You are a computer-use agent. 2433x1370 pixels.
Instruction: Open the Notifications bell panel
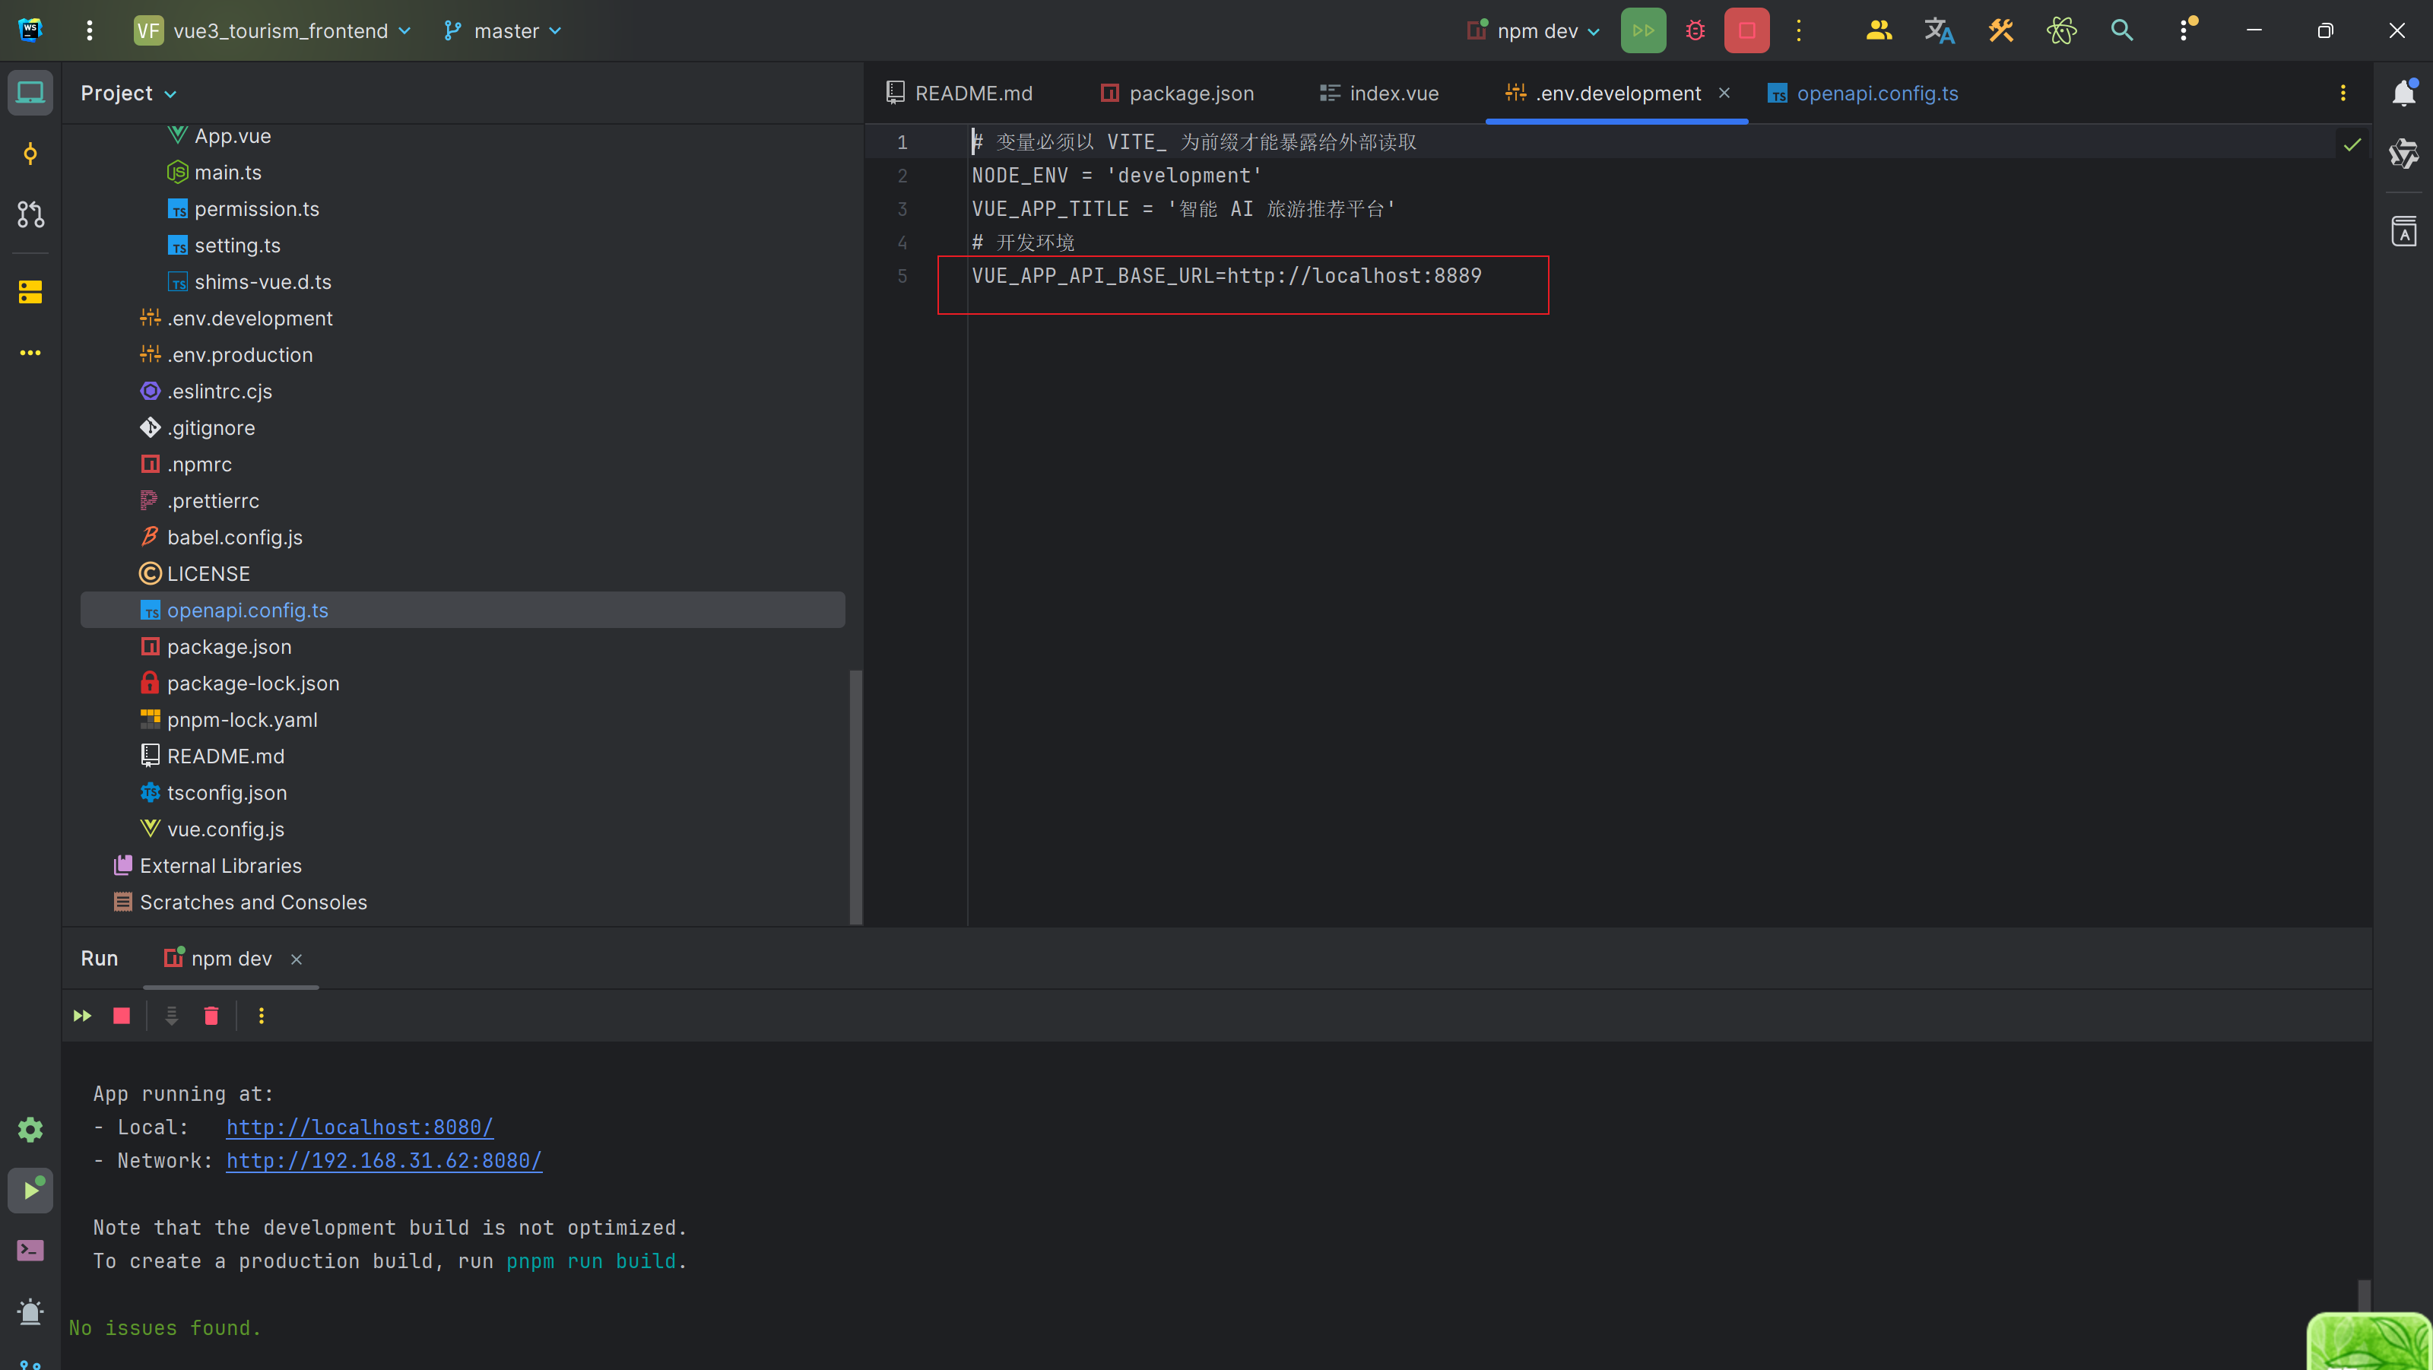click(2403, 93)
